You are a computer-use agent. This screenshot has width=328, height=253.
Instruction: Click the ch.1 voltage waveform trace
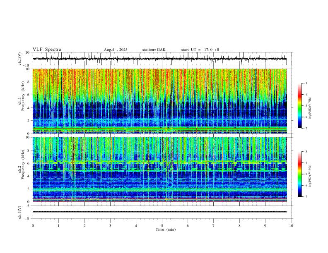(x=159, y=59)
